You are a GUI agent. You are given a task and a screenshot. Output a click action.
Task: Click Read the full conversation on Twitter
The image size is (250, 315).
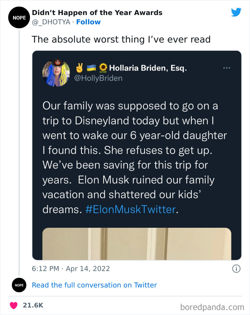pyautogui.click(x=94, y=285)
